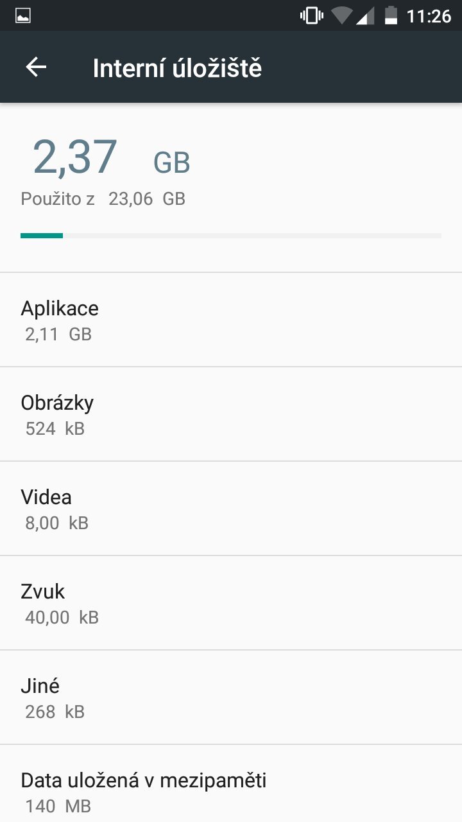This screenshot has width=462, height=822.
Task: Open the Zvuk storage entry
Action: coord(231,603)
